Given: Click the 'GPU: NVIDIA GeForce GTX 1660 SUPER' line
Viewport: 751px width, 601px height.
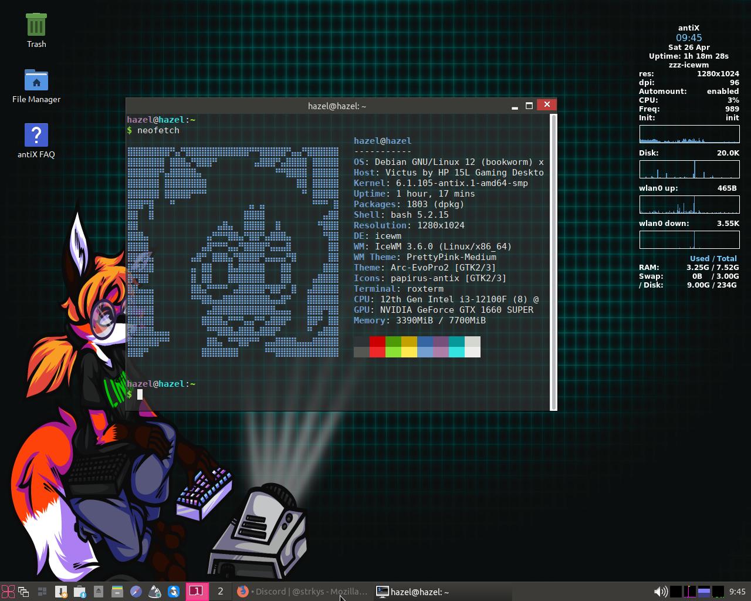Looking at the screenshot, I should coord(444,310).
